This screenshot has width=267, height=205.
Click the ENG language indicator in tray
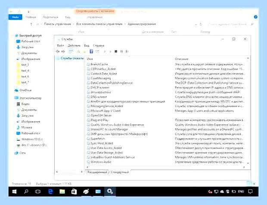[241, 192]
